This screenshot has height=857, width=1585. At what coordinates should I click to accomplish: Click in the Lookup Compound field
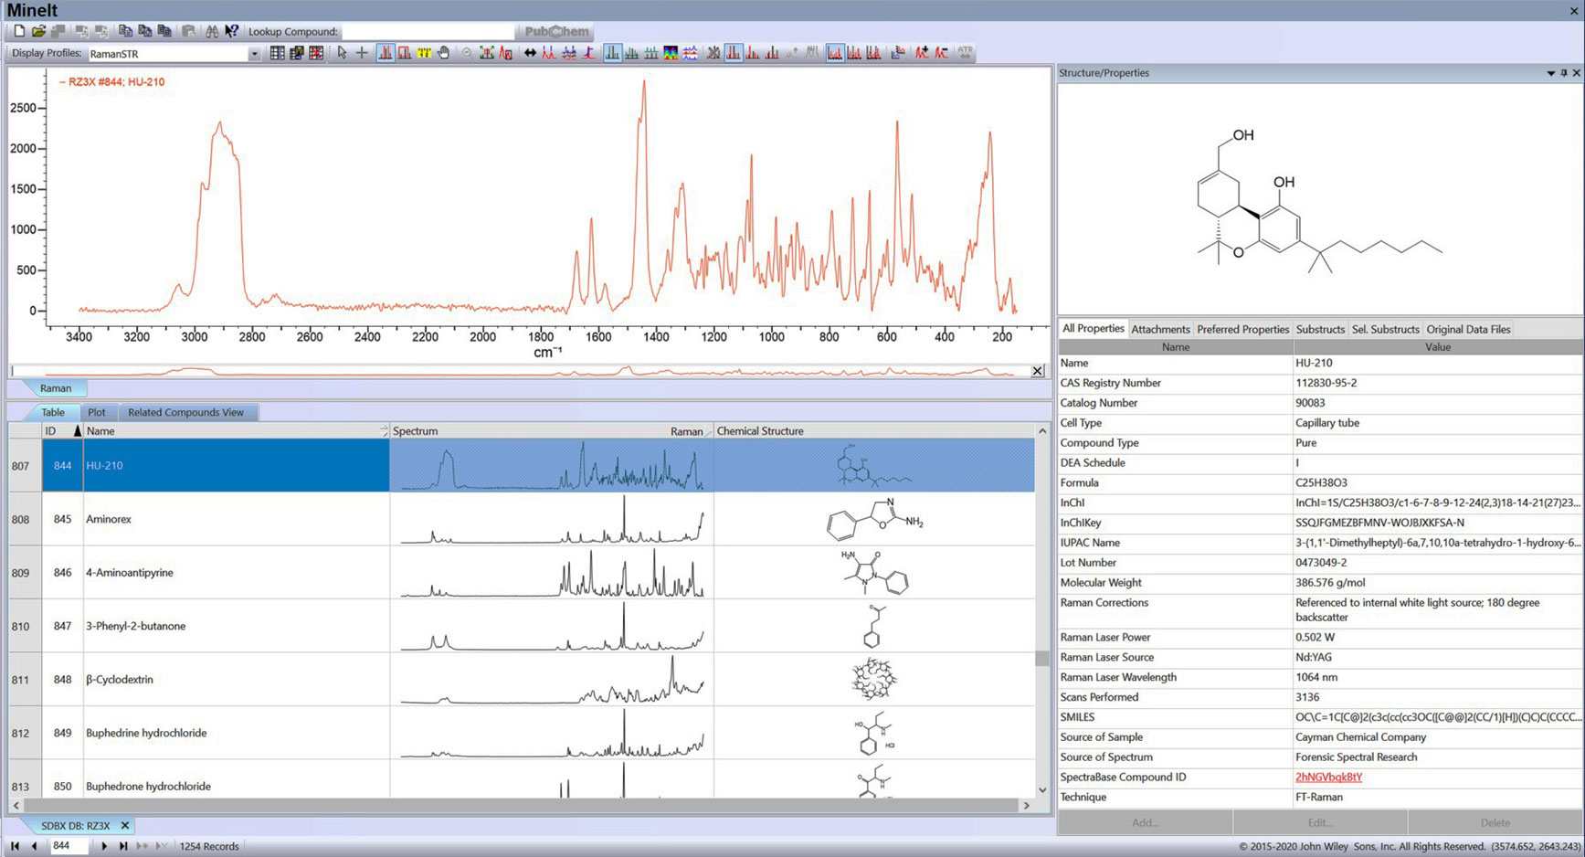[428, 31]
